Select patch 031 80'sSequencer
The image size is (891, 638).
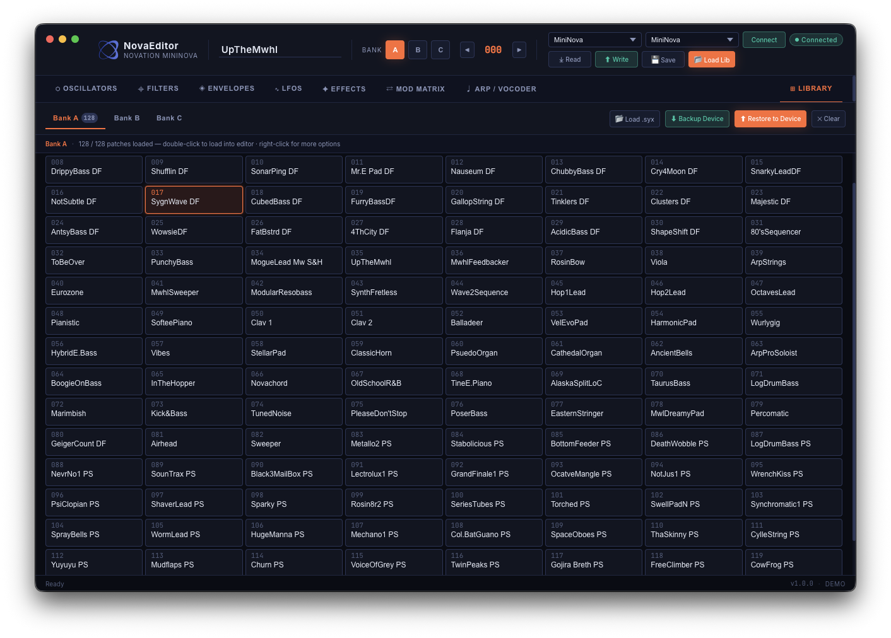tap(794, 230)
